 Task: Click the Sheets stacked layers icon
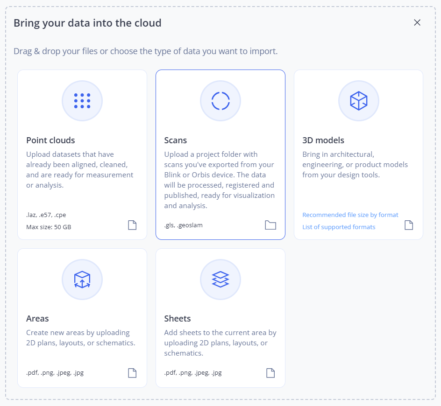pyautogui.click(x=220, y=280)
